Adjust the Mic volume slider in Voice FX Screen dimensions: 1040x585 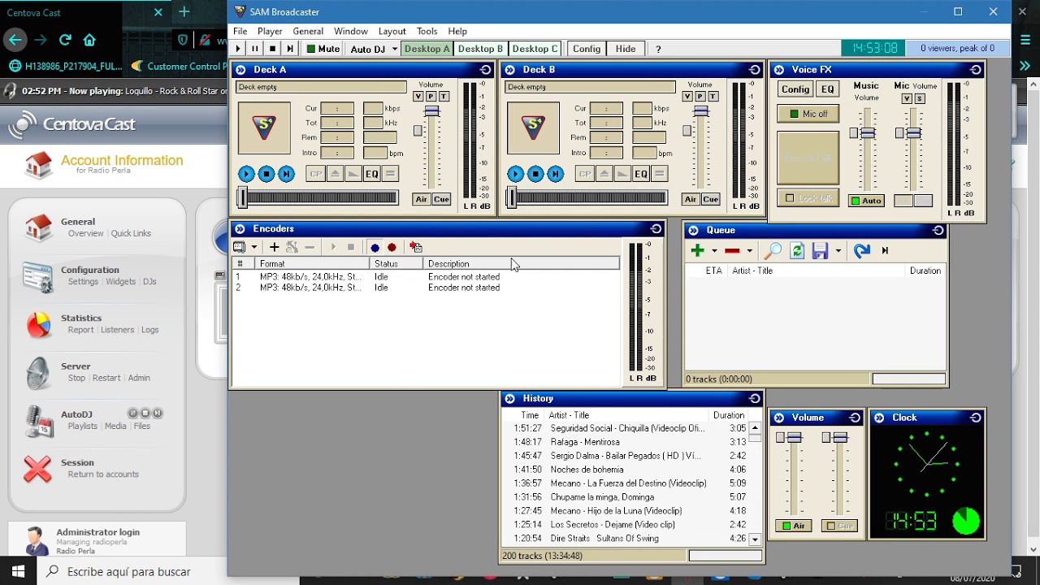coord(913,133)
